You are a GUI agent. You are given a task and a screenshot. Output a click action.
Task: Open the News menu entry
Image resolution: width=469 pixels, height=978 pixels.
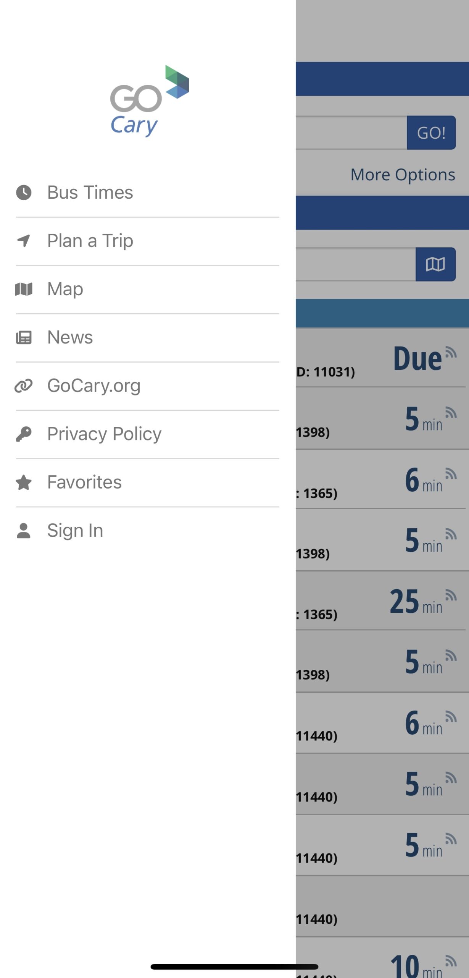(x=147, y=338)
